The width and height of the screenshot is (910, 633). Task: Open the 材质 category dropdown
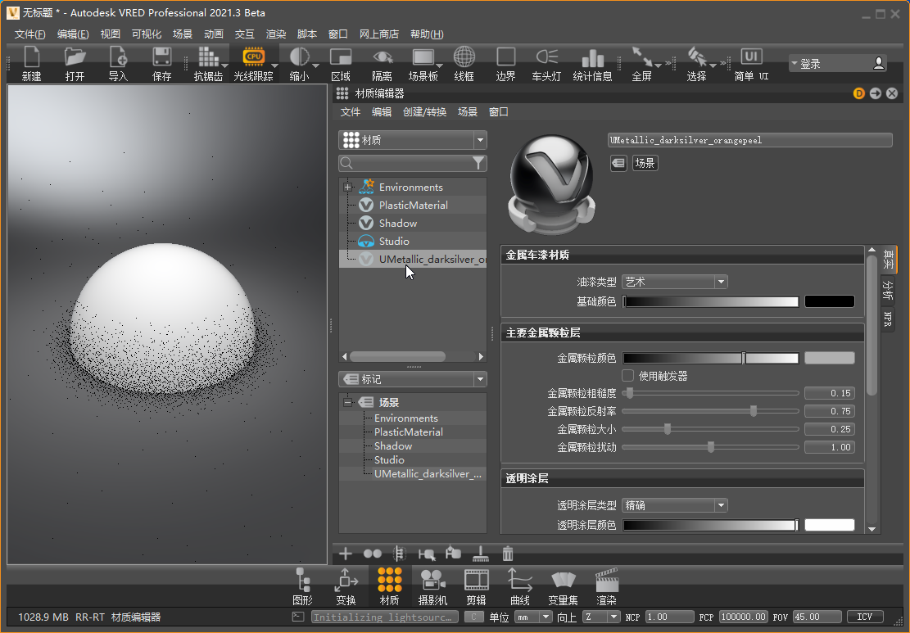click(x=413, y=140)
